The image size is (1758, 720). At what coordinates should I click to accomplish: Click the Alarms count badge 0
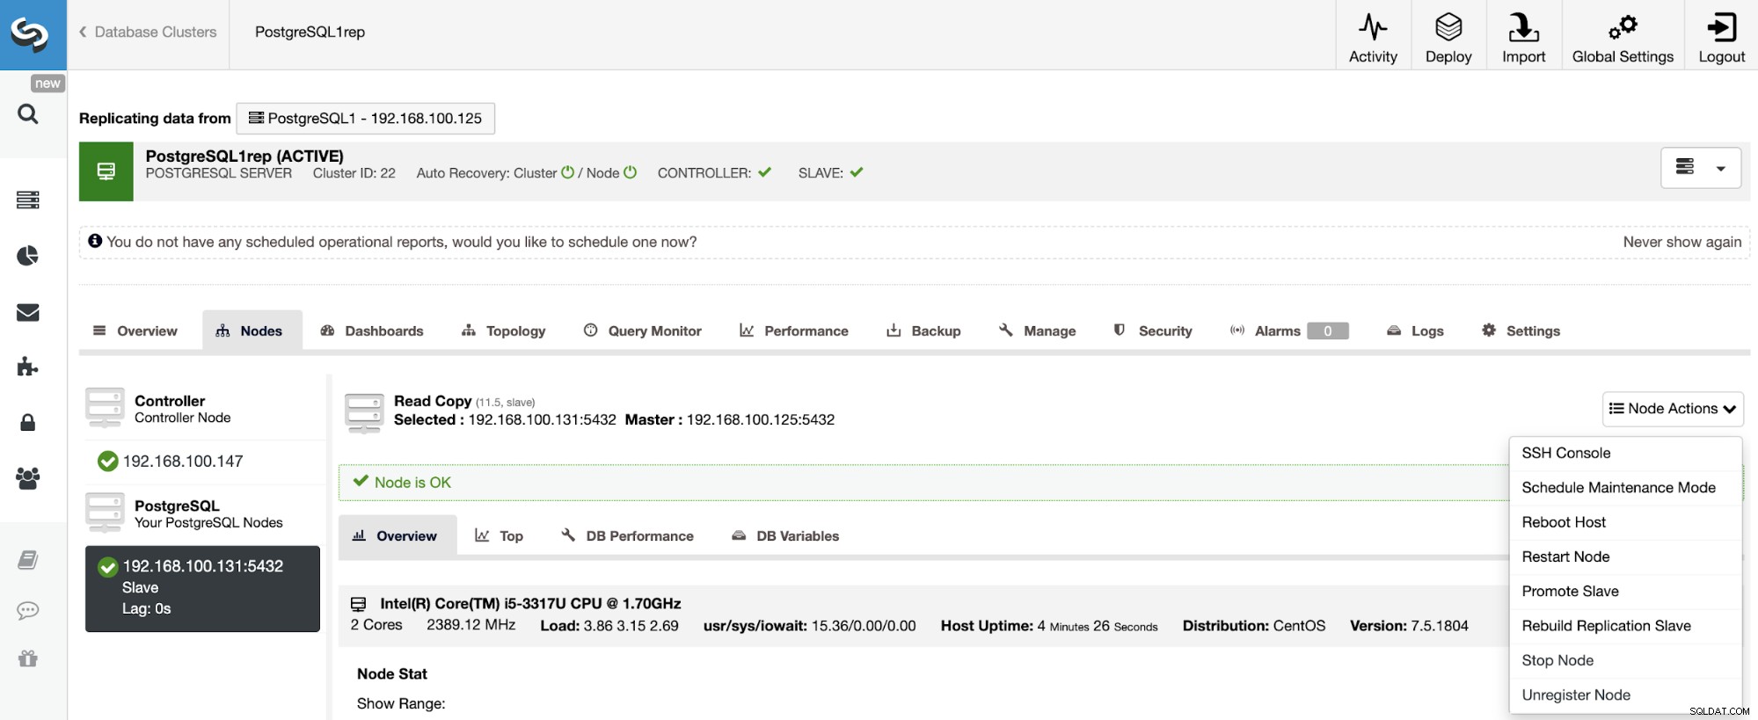(x=1327, y=331)
